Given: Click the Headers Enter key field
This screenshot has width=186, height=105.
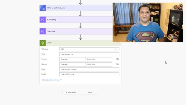Looking at the screenshot, I should [72, 59].
